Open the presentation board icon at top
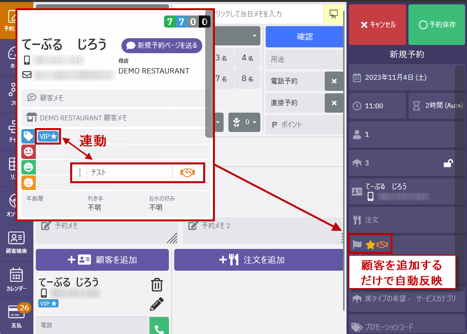 pos(333,14)
